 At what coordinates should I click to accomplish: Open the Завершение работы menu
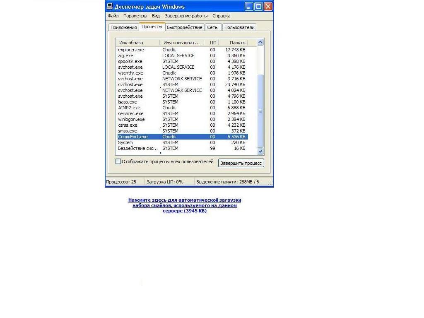pyautogui.click(x=186, y=16)
